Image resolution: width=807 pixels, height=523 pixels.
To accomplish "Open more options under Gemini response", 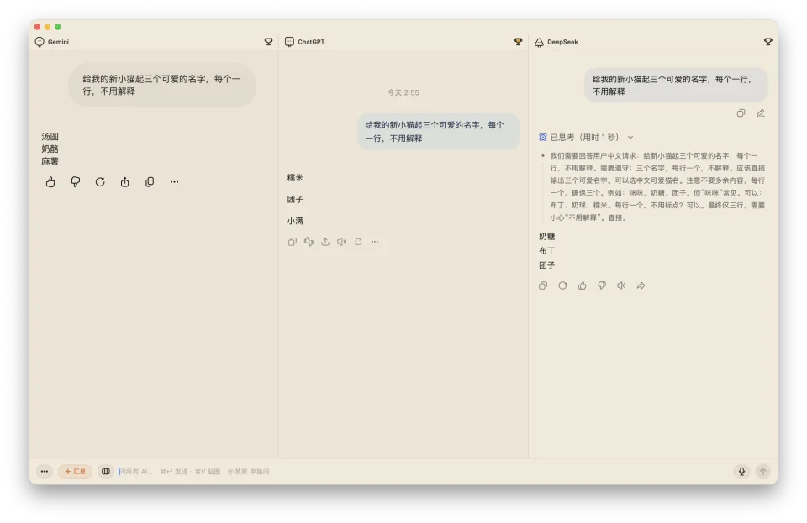I will (175, 182).
